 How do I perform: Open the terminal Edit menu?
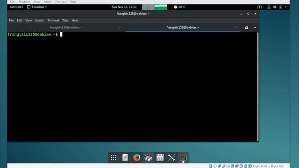pyautogui.click(x=20, y=21)
